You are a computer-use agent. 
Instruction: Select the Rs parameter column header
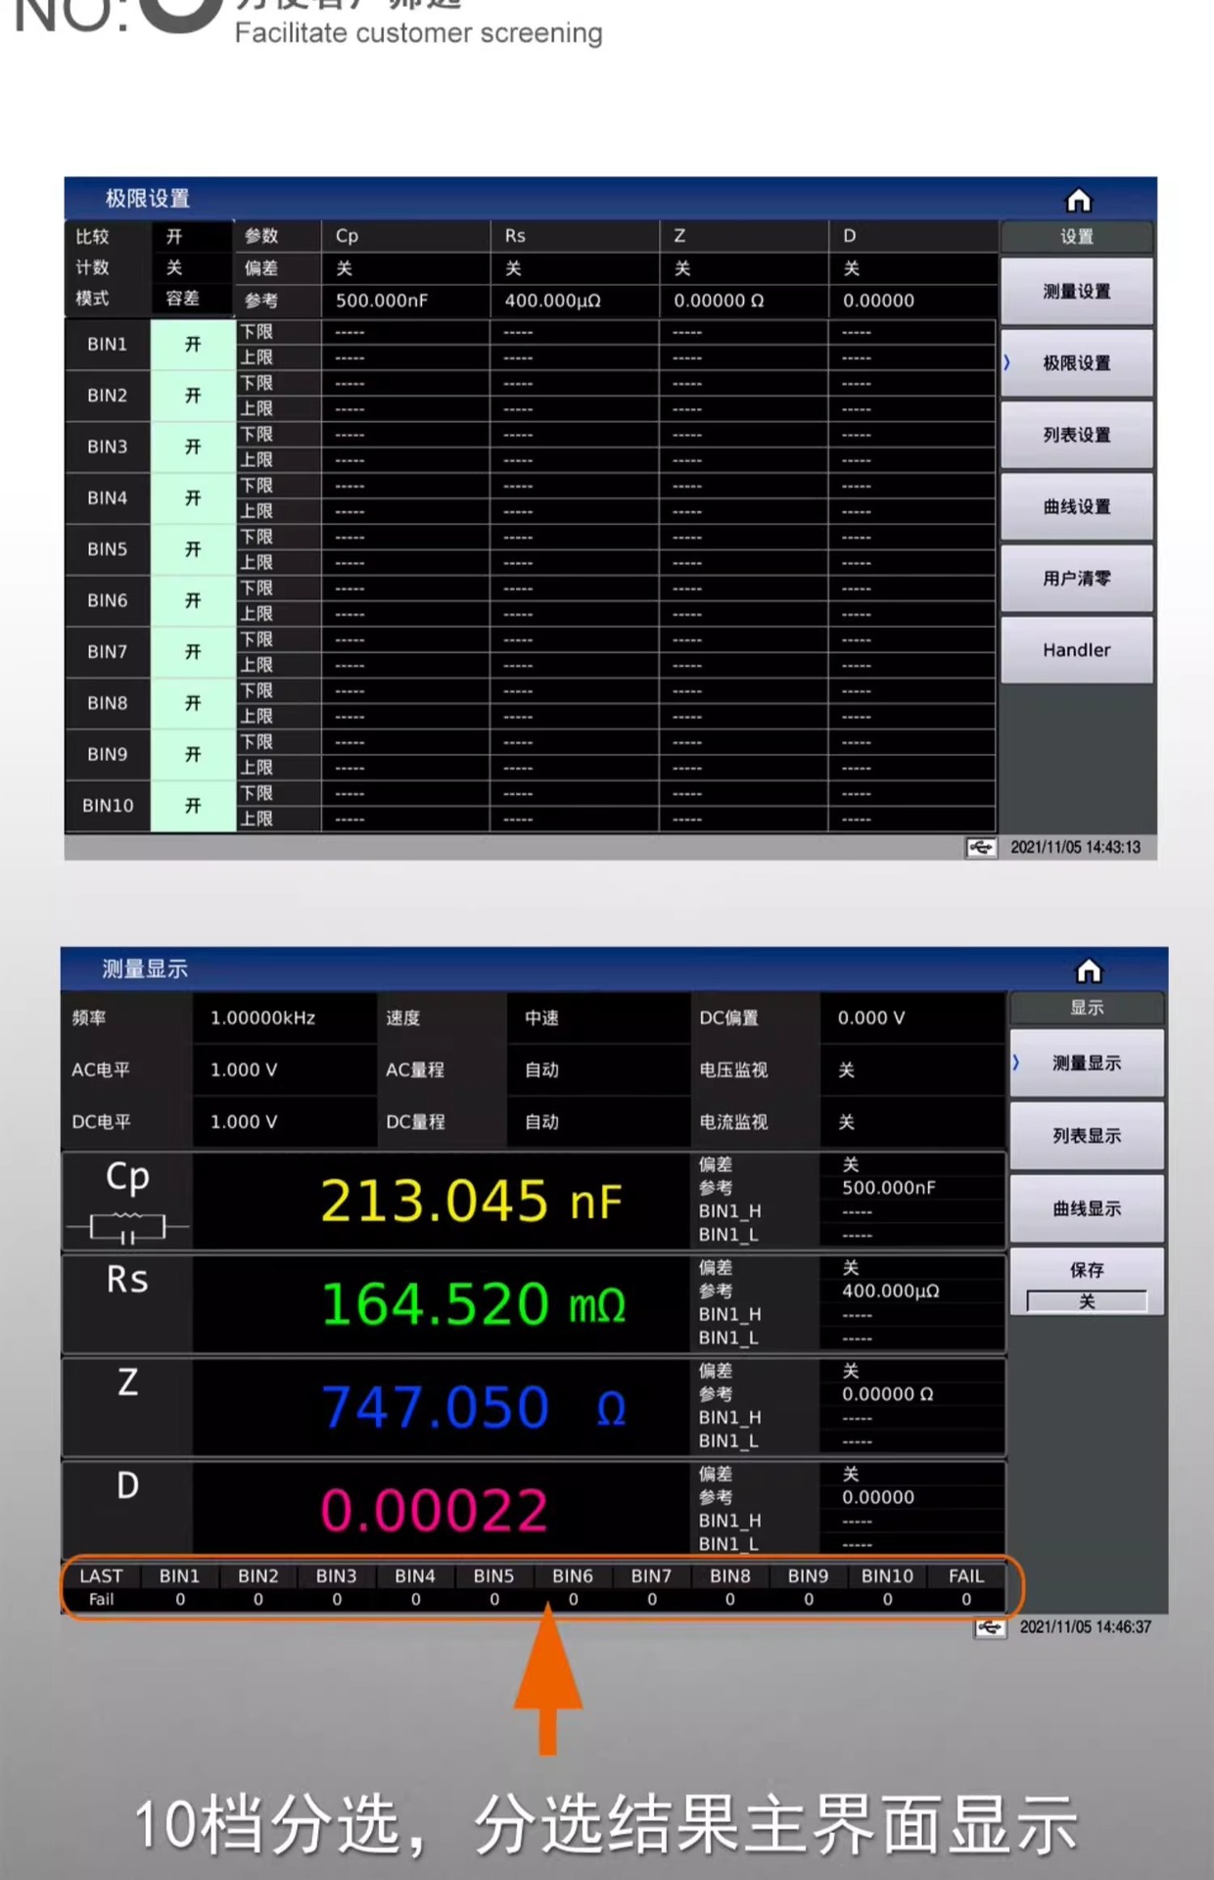click(575, 236)
